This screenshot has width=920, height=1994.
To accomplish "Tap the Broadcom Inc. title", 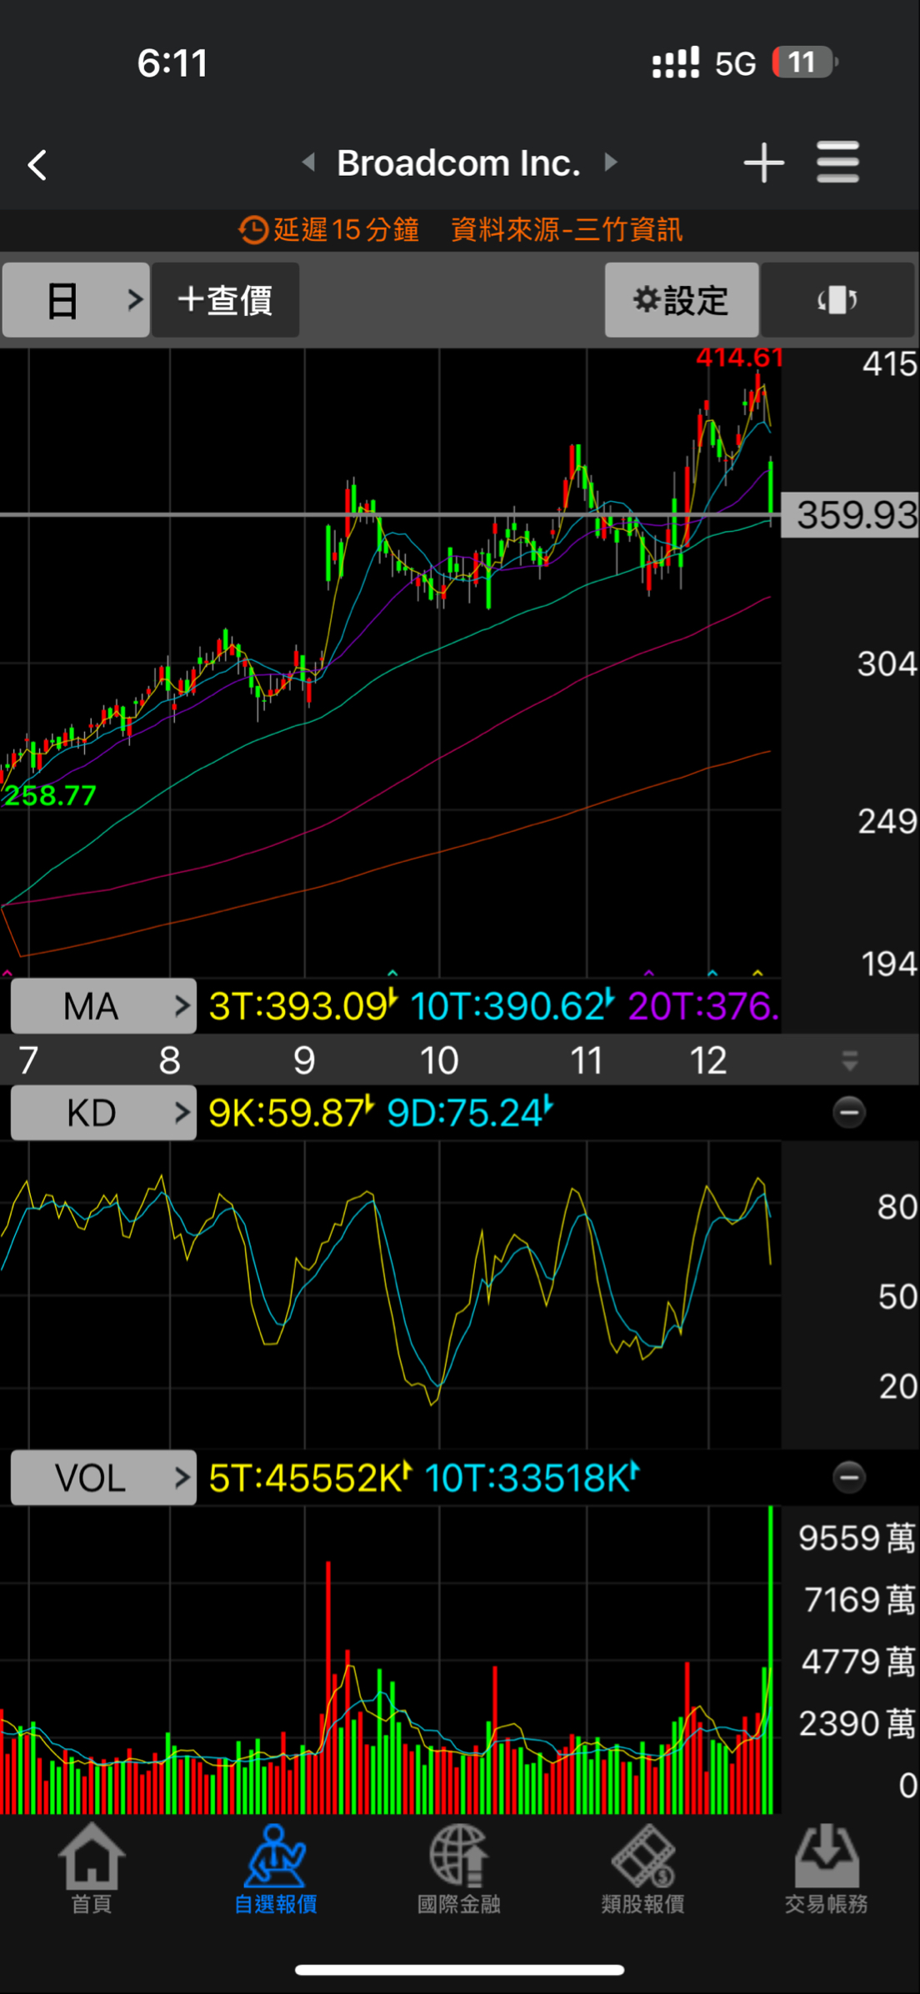I will [458, 163].
